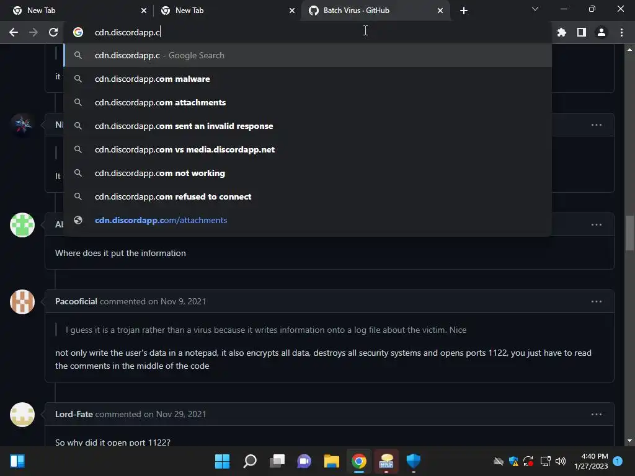Click the Chrome icon on the taskbar
The image size is (635, 476).
tap(359, 461)
